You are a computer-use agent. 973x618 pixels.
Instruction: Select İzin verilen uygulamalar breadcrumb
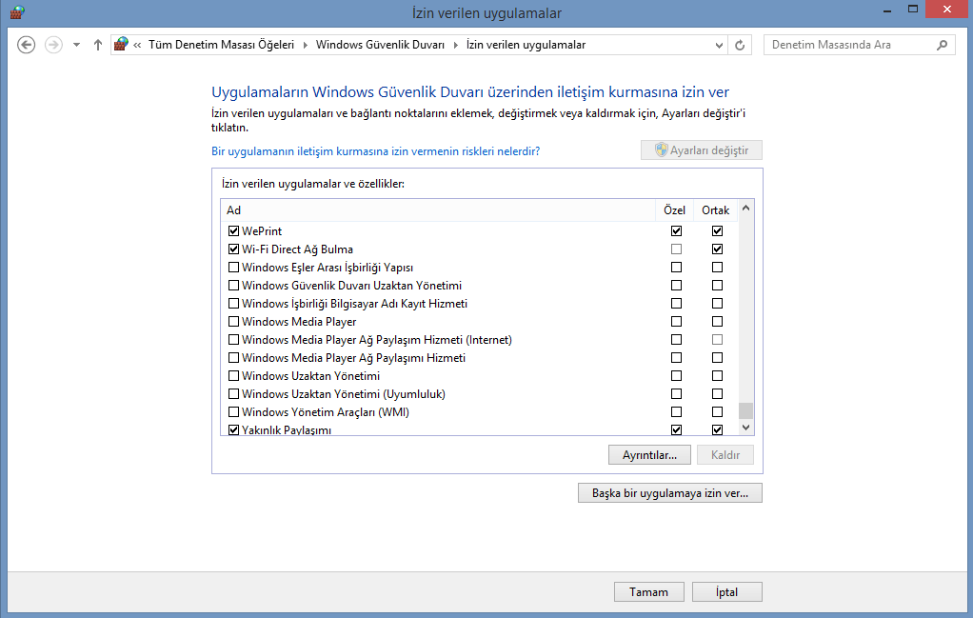(526, 45)
